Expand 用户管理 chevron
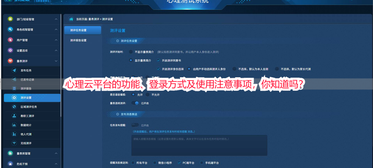The height and width of the screenshot is (168, 373). 56,40
